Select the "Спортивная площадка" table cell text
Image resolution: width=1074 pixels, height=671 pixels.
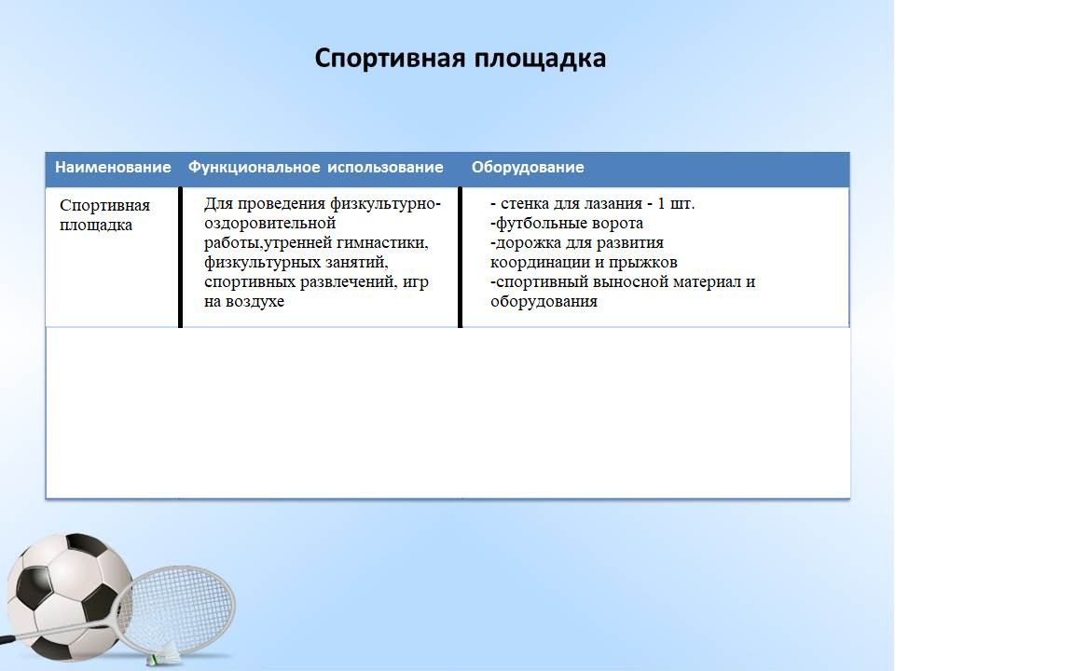(104, 215)
